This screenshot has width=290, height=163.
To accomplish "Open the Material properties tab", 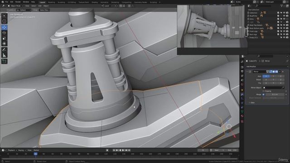I will [242, 116].
